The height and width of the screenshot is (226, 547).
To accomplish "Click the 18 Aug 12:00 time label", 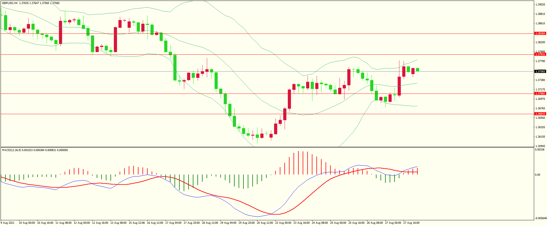I will click(x=210, y=223).
